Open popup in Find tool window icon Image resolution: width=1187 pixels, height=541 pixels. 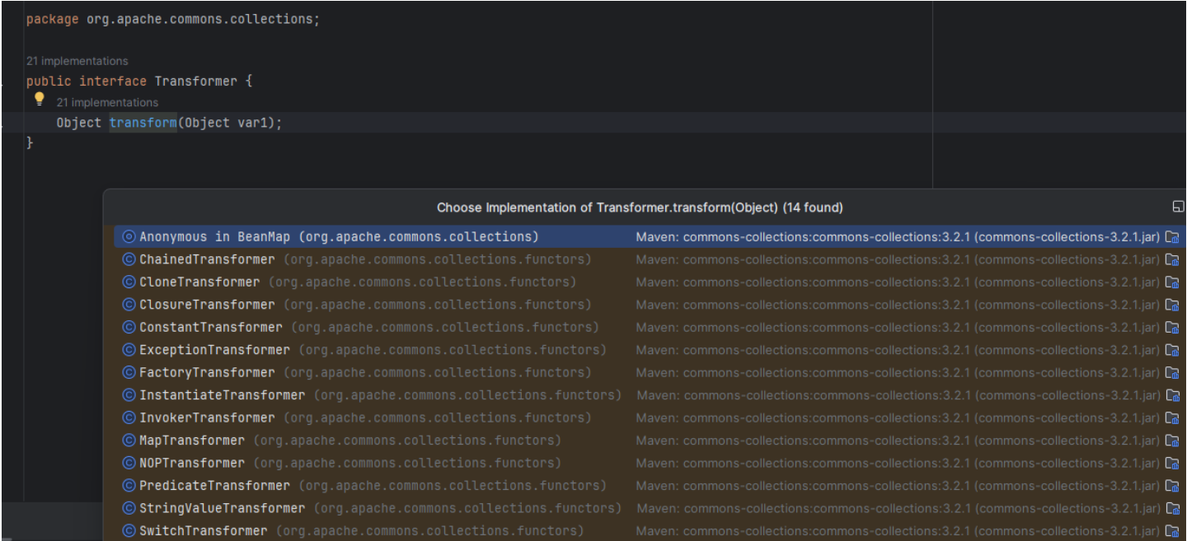(x=1178, y=207)
